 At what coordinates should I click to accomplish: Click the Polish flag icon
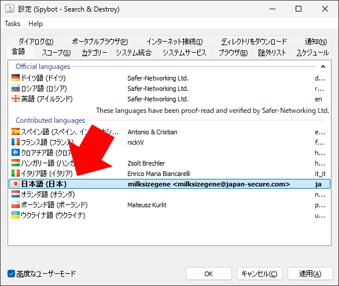[x=16, y=204]
